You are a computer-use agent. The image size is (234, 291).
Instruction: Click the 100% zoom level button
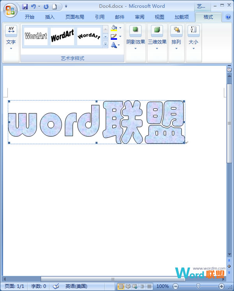pyautogui.click(x=163, y=286)
